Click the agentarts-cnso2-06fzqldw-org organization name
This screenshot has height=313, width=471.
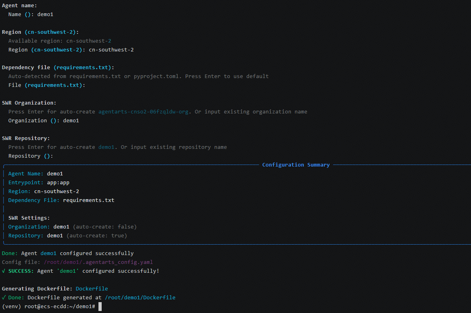click(143, 111)
